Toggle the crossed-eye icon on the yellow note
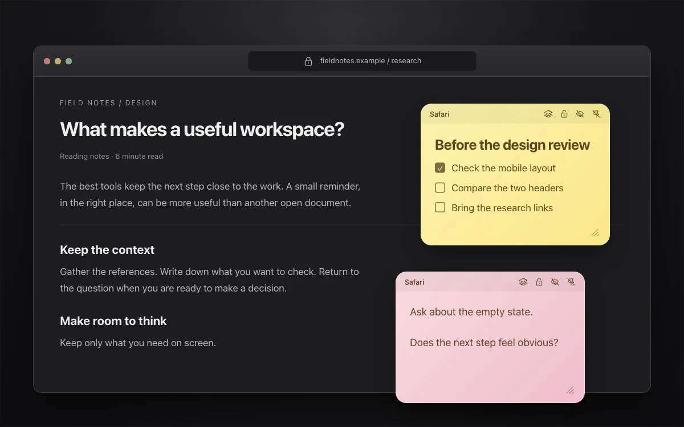Image resolution: width=684 pixels, height=427 pixels. (580, 114)
